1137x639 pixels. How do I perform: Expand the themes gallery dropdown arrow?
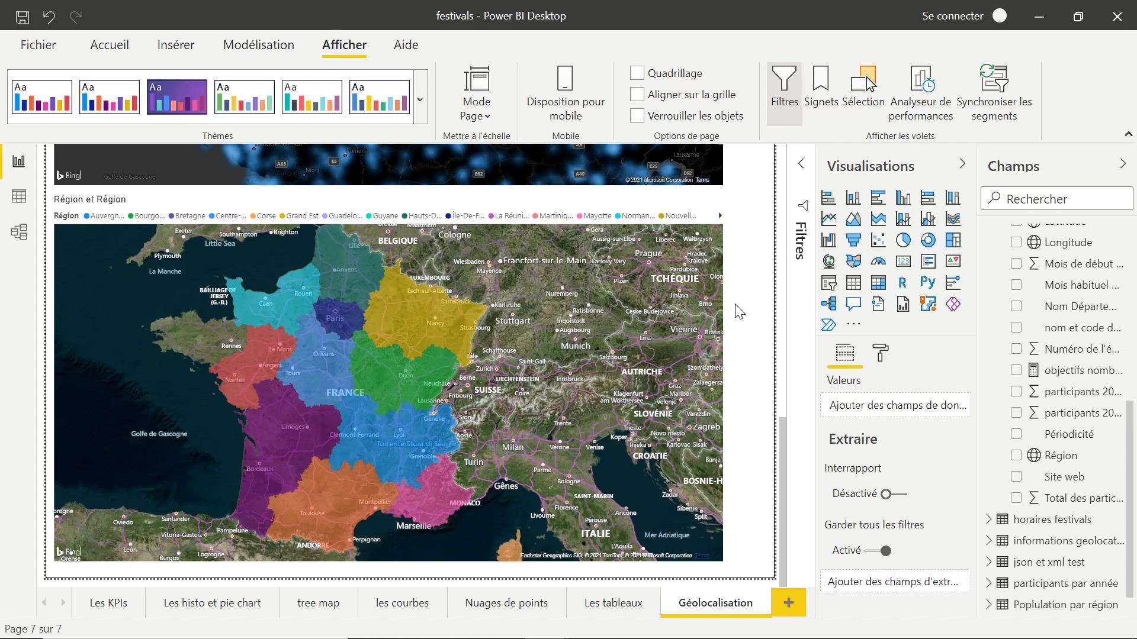click(x=420, y=99)
